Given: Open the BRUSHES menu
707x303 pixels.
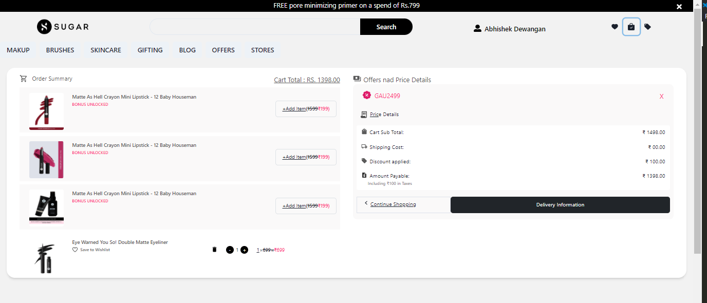Looking at the screenshot, I should [60, 50].
